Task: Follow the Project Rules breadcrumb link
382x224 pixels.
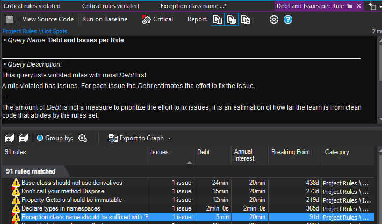Action: (19, 31)
